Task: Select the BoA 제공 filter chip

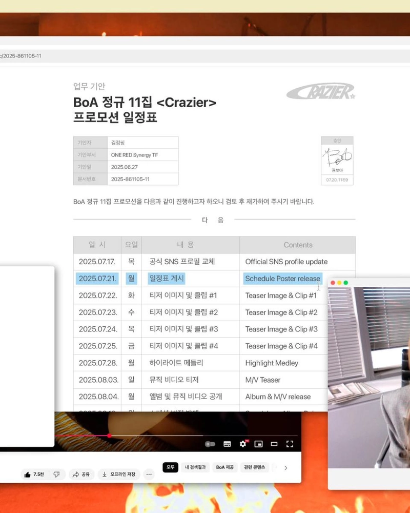Action: (x=225, y=467)
